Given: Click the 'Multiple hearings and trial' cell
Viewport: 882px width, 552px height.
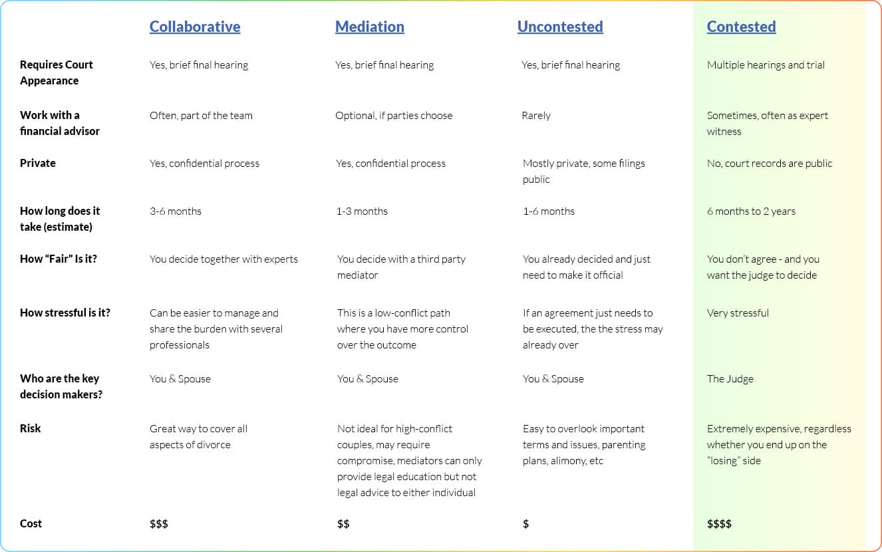Looking at the screenshot, I should tap(766, 65).
